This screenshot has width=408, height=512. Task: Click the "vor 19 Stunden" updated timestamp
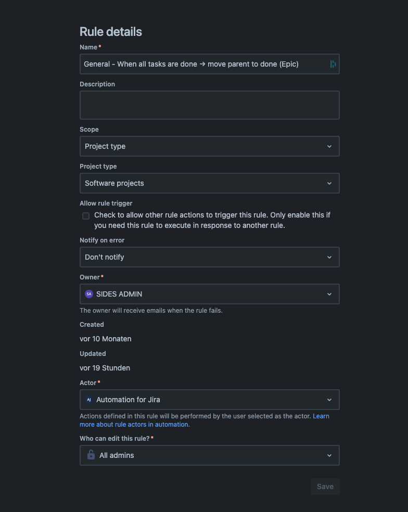click(x=105, y=368)
